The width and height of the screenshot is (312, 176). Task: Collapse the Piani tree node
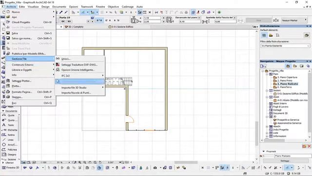(267, 74)
